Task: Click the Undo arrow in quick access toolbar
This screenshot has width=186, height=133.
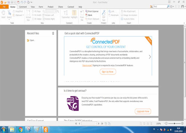Action: pos(22,2)
